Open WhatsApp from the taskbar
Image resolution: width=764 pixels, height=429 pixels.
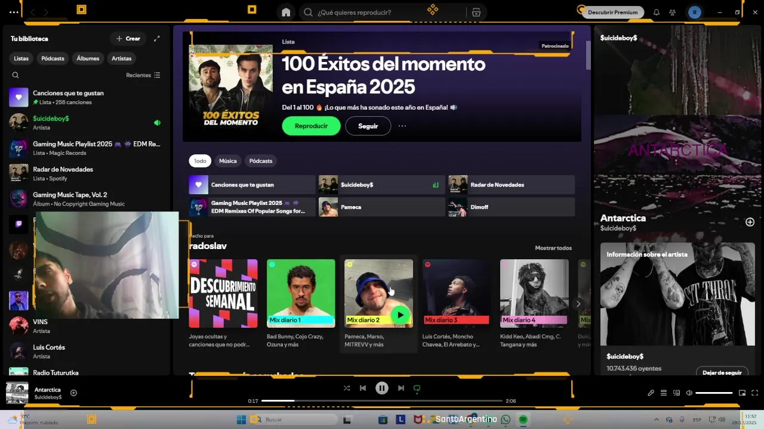506,419
